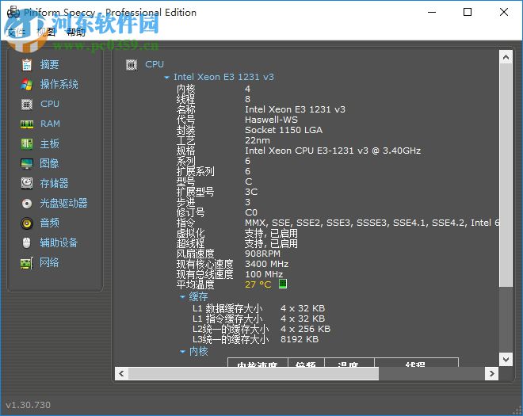Click the Optical Drives (光盘驱动器) disc icon
523x416 pixels.
(x=27, y=203)
